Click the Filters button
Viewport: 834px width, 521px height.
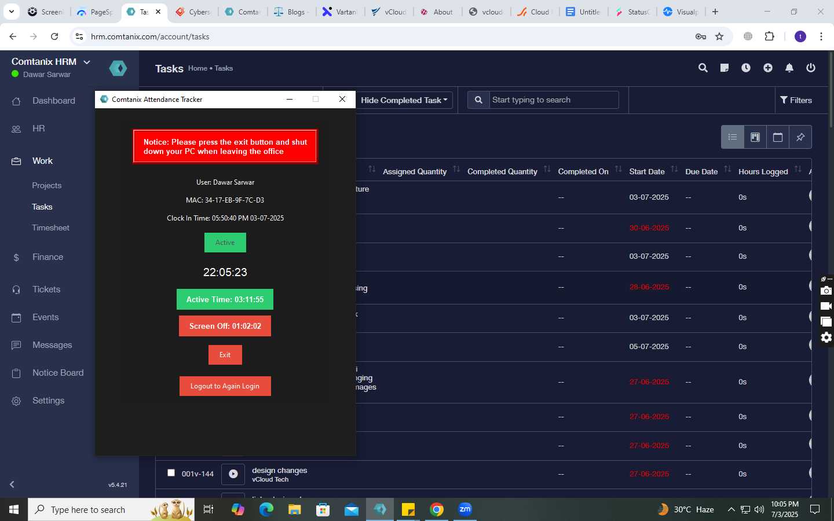pyautogui.click(x=796, y=100)
